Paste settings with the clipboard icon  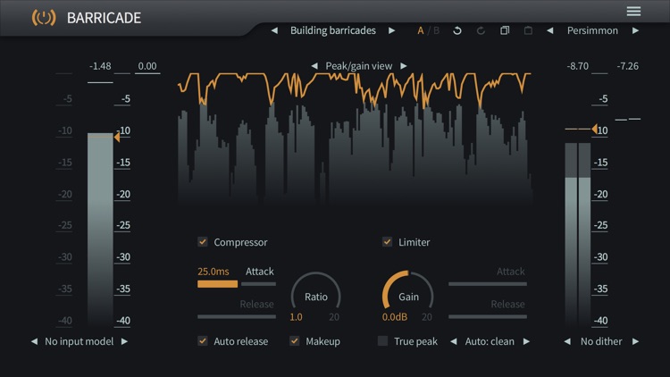528,30
